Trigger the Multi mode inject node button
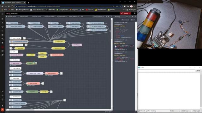 click(7, 23)
